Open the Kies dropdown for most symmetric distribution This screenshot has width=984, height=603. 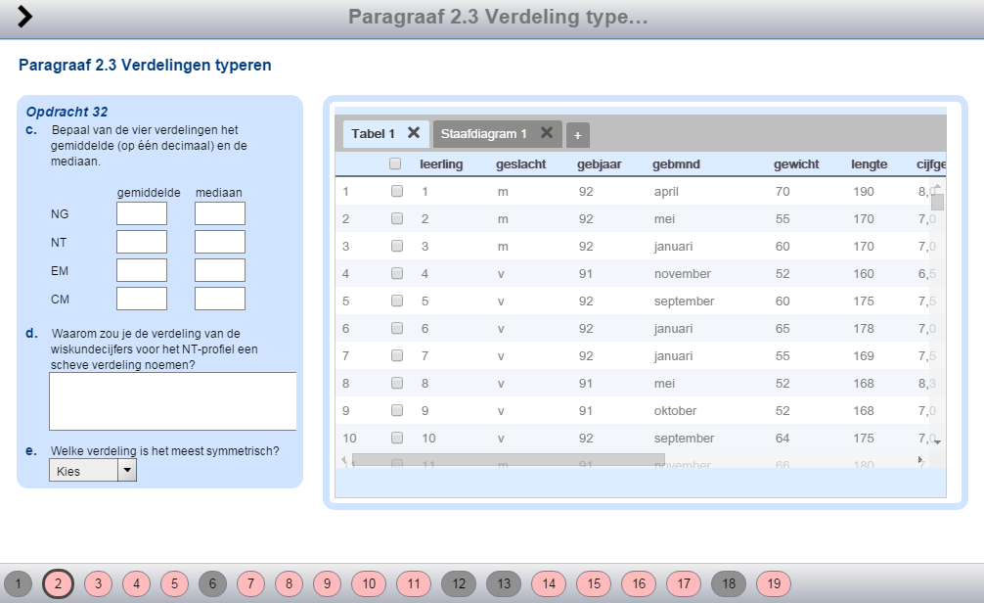point(93,471)
